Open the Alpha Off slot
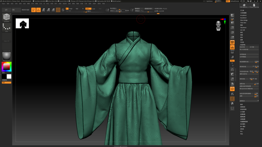 pos(6,37)
